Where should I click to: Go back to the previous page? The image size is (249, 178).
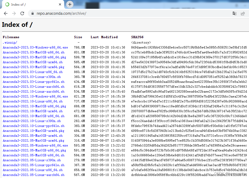(x=6, y=13)
